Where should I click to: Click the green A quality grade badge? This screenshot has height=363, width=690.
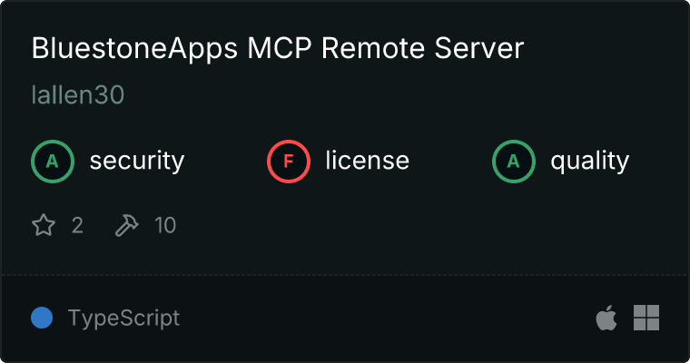pos(514,162)
